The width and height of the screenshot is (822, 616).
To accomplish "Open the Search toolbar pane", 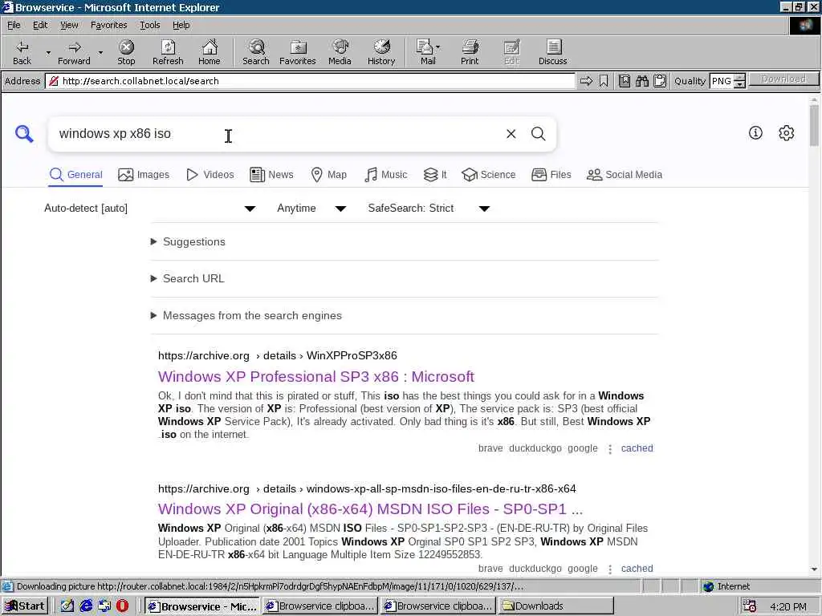I will pyautogui.click(x=256, y=52).
